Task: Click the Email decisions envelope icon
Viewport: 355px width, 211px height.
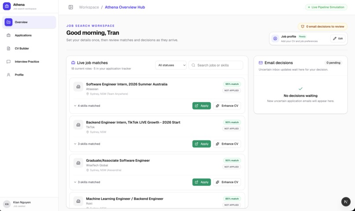Action: 261,62
